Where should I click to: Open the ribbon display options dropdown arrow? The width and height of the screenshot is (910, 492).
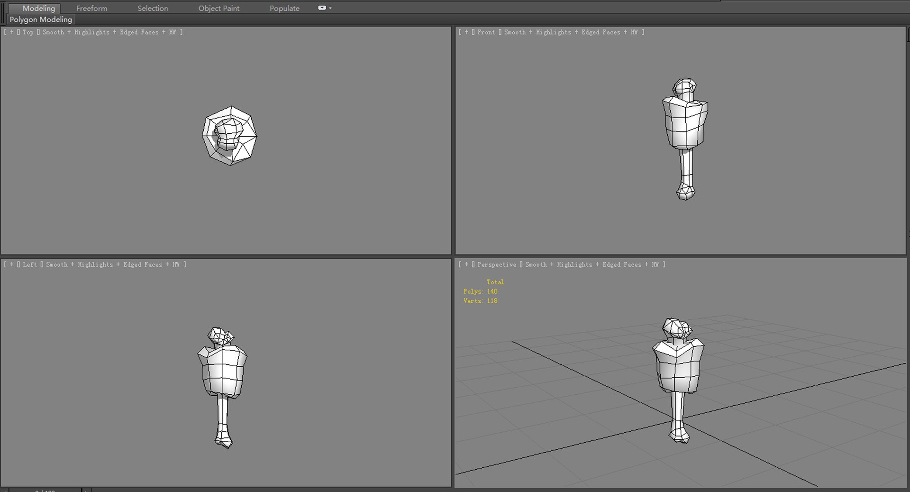click(330, 8)
